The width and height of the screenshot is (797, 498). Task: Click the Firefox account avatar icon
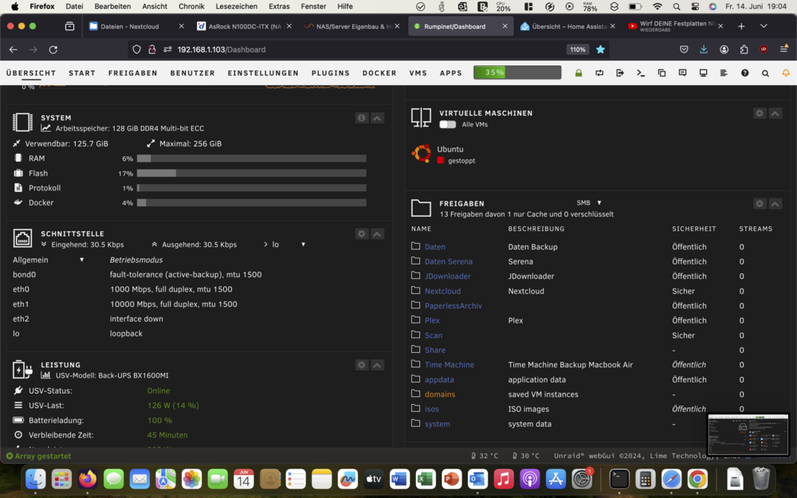[x=724, y=49]
